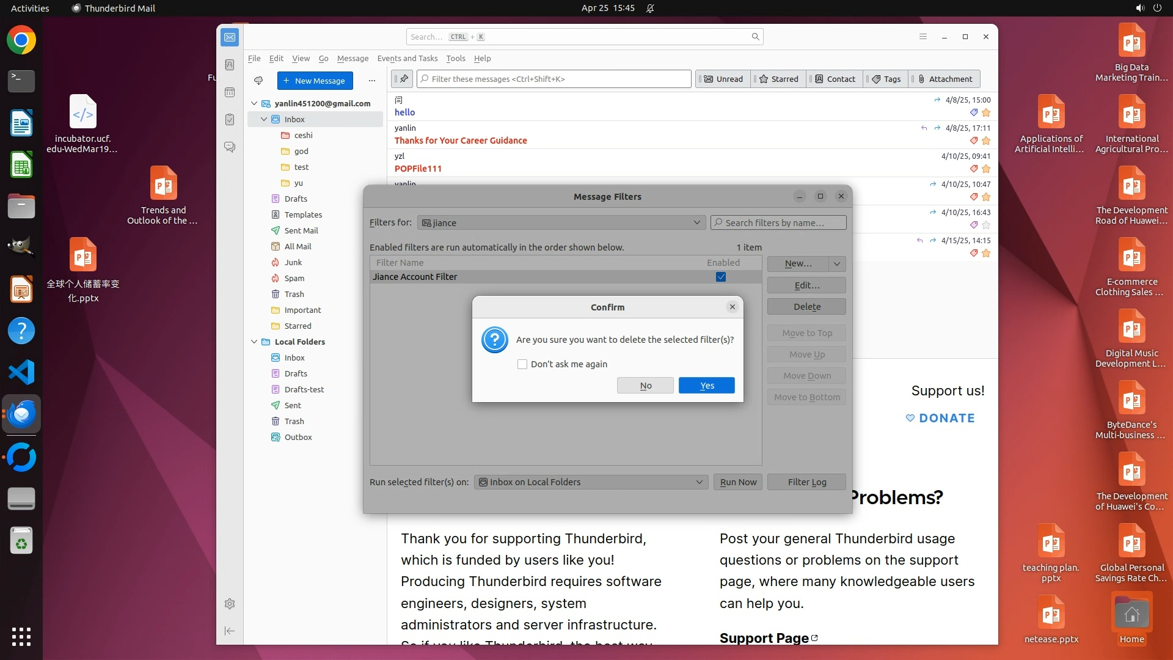
Task: Open the Tools menu
Action: point(455,58)
